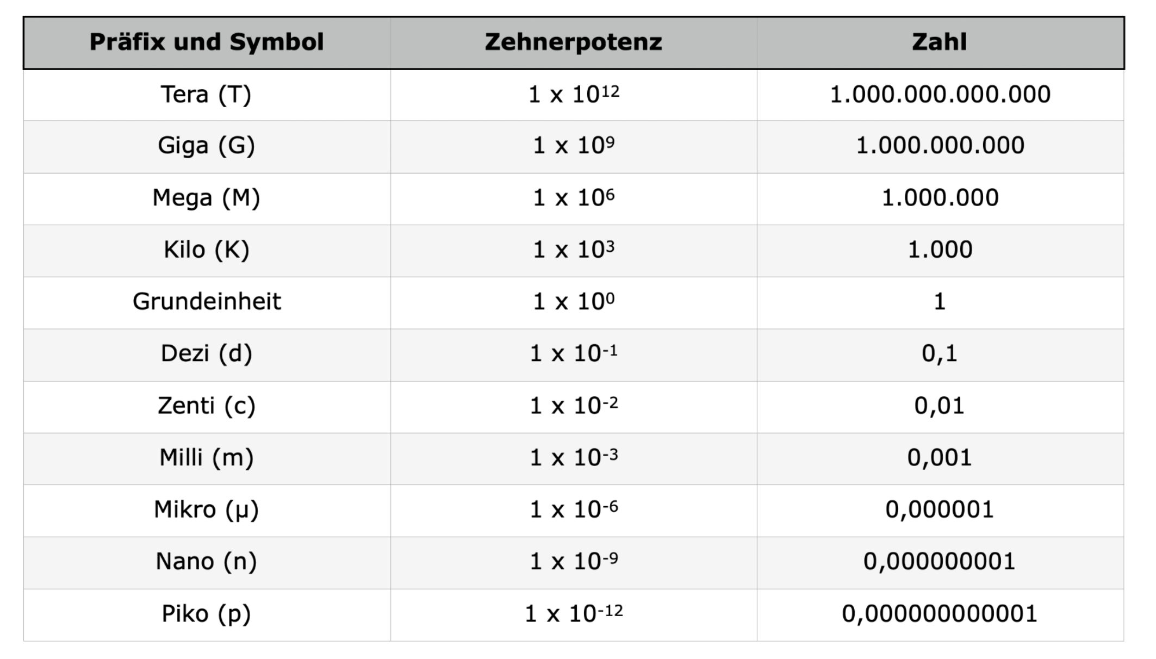Select the 'Kilo (K)' prefix cell

(x=207, y=250)
